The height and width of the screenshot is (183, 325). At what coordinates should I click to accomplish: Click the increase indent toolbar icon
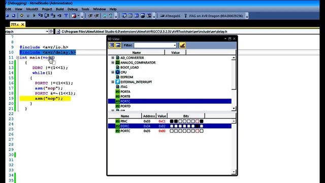96,16
